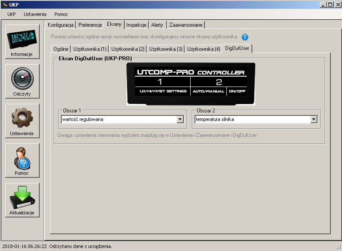The width and height of the screenshot is (342, 251).
Task: Switch to the Alerty tab
Action: [x=157, y=25]
